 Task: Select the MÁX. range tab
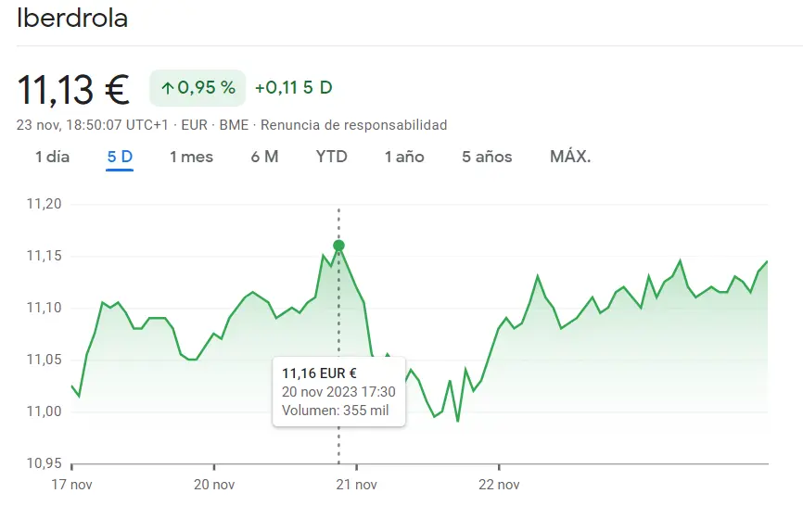570,157
